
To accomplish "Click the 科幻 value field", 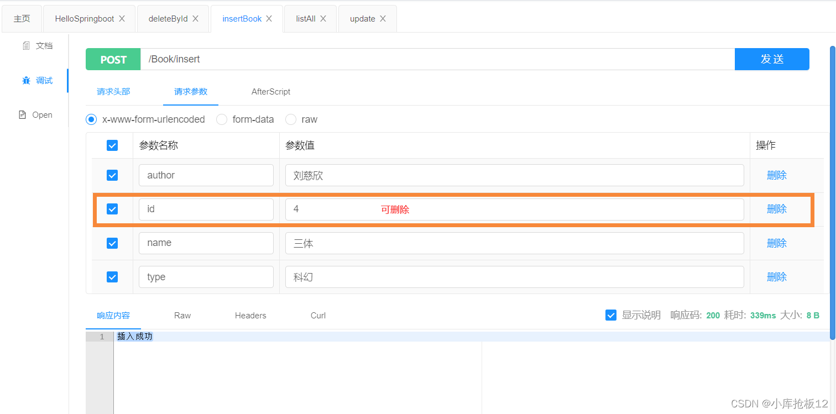I will [x=515, y=277].
